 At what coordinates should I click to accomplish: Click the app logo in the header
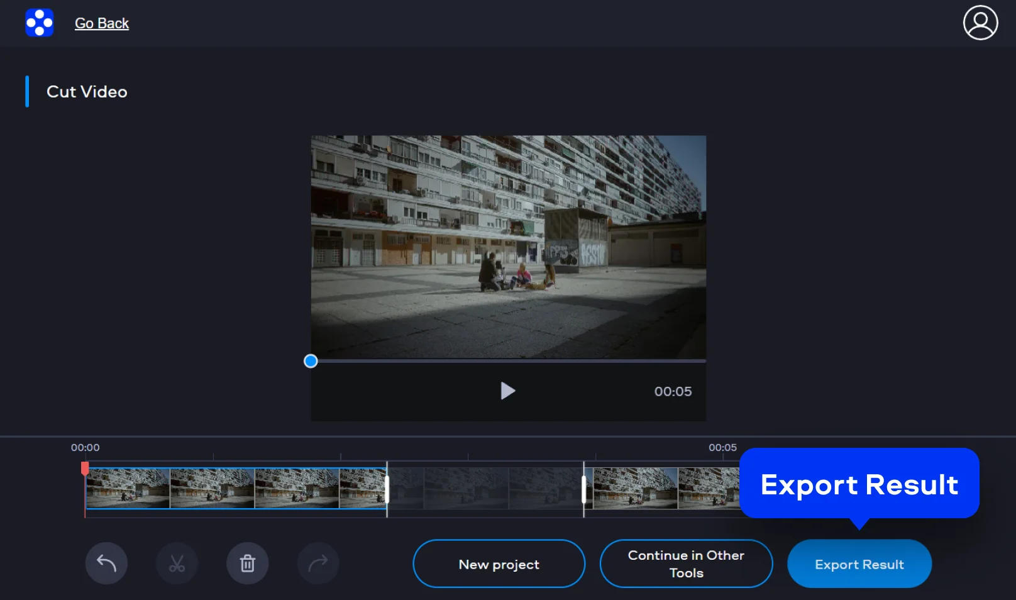39,23
